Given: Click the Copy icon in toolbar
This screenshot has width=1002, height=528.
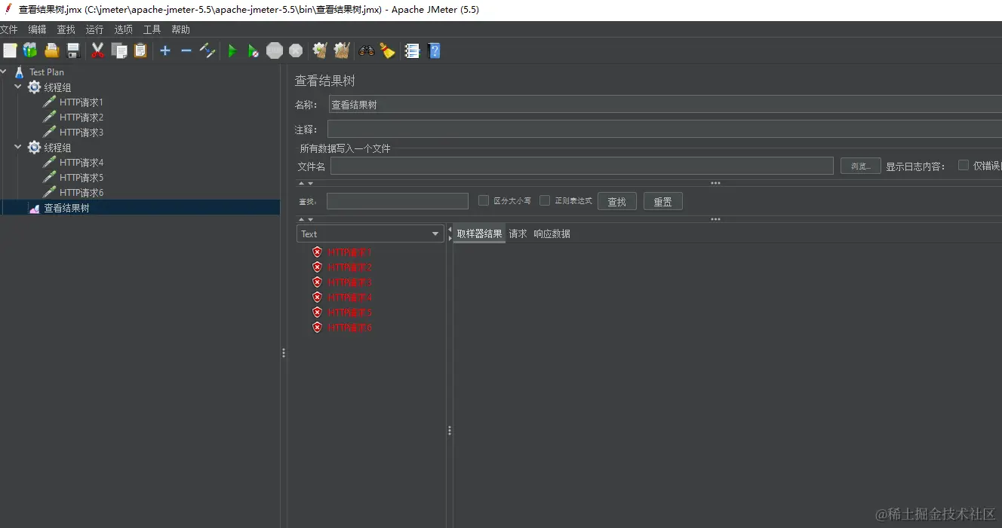Looking at the screenshot, I should point(119,50).
